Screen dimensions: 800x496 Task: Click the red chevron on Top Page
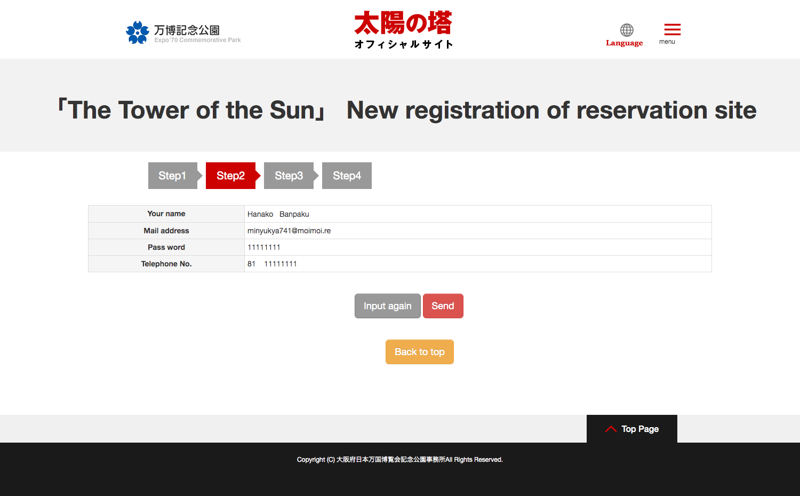pos(611,429)
